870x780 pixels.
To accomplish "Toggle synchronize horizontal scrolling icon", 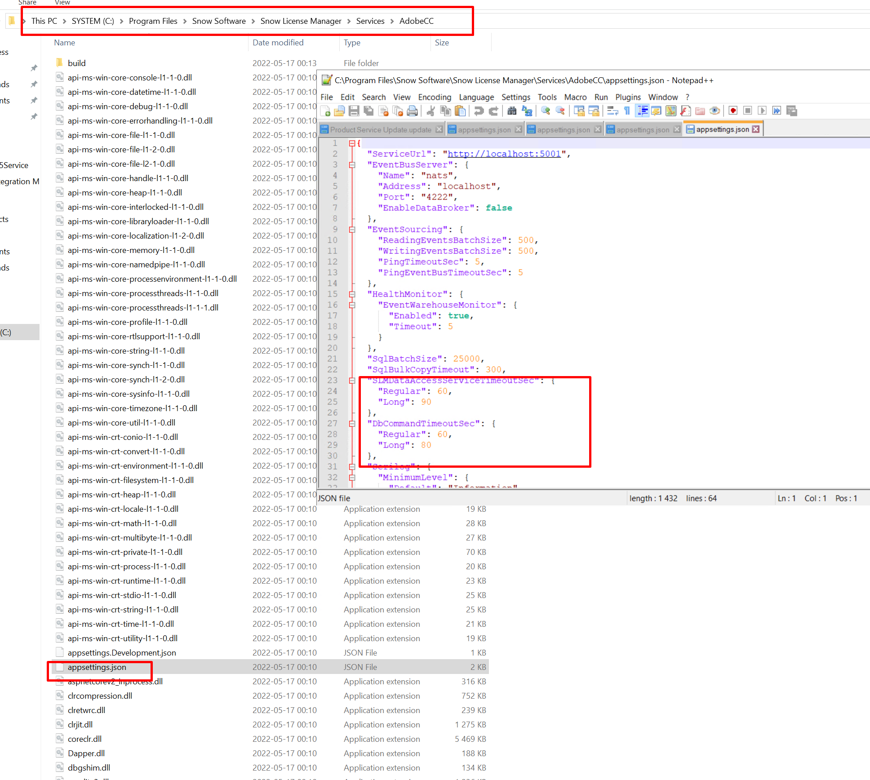I will pyautogui.click(x=594, y=111).
